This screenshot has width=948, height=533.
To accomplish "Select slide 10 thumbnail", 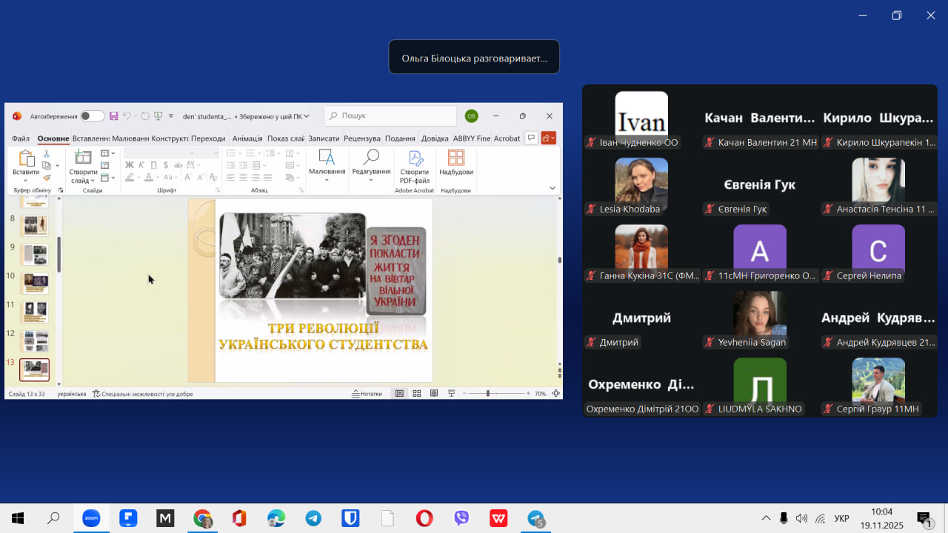I will click(x=34, y=282).
